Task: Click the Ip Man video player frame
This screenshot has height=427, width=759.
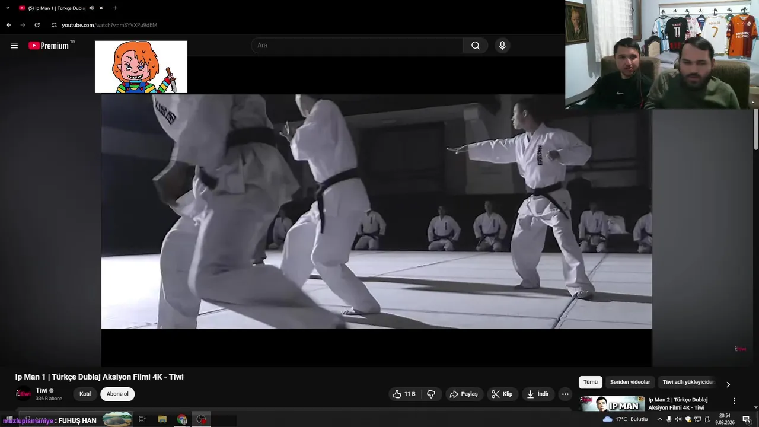Action: pos(377,211)
